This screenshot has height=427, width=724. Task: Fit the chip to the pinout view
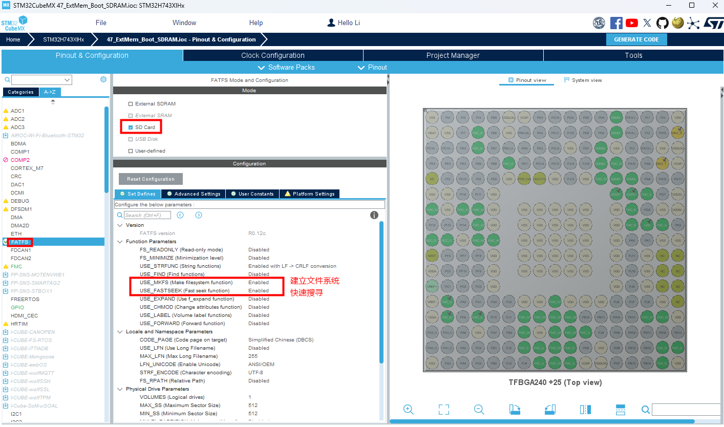click(x=444, y=409)
